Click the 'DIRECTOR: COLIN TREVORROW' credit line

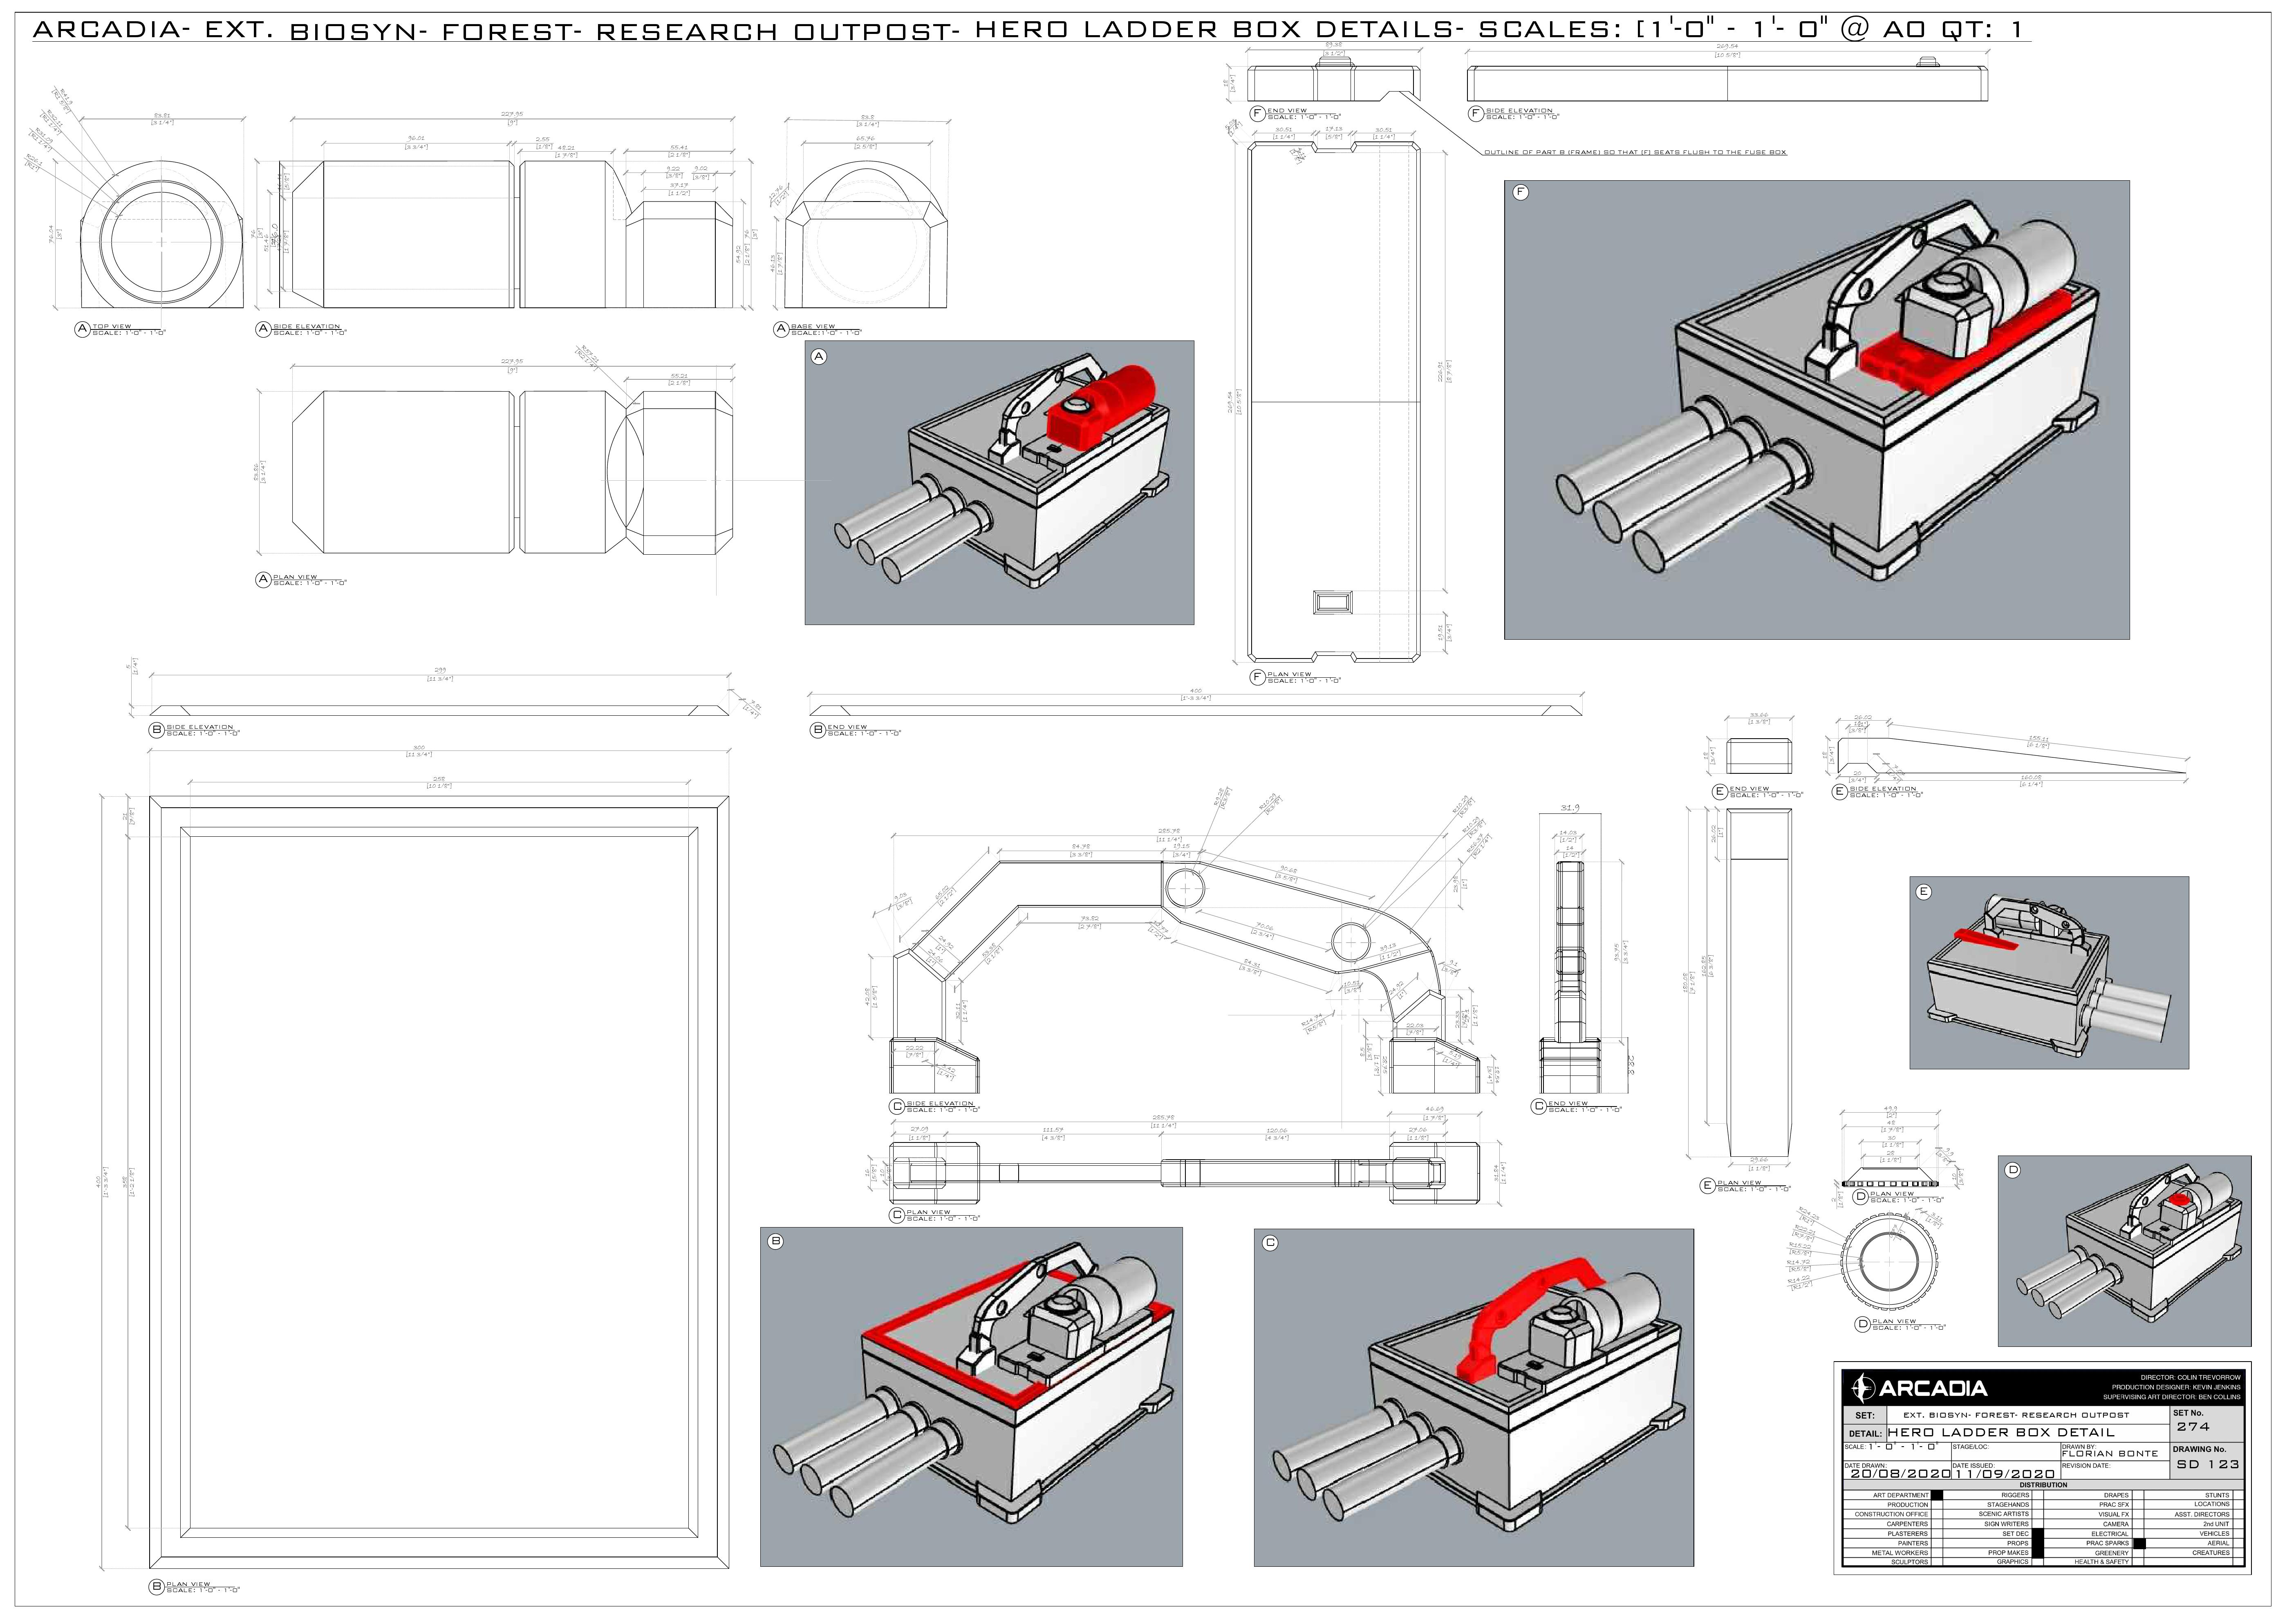coord(2191,1377)
